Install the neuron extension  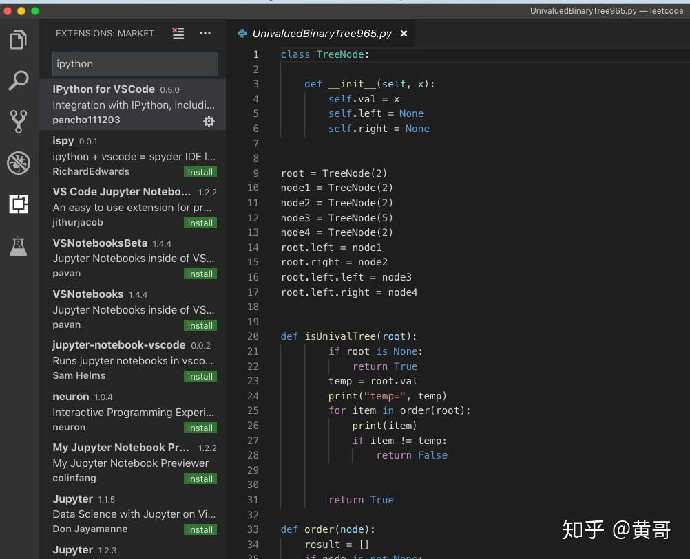tap(200, 428)
